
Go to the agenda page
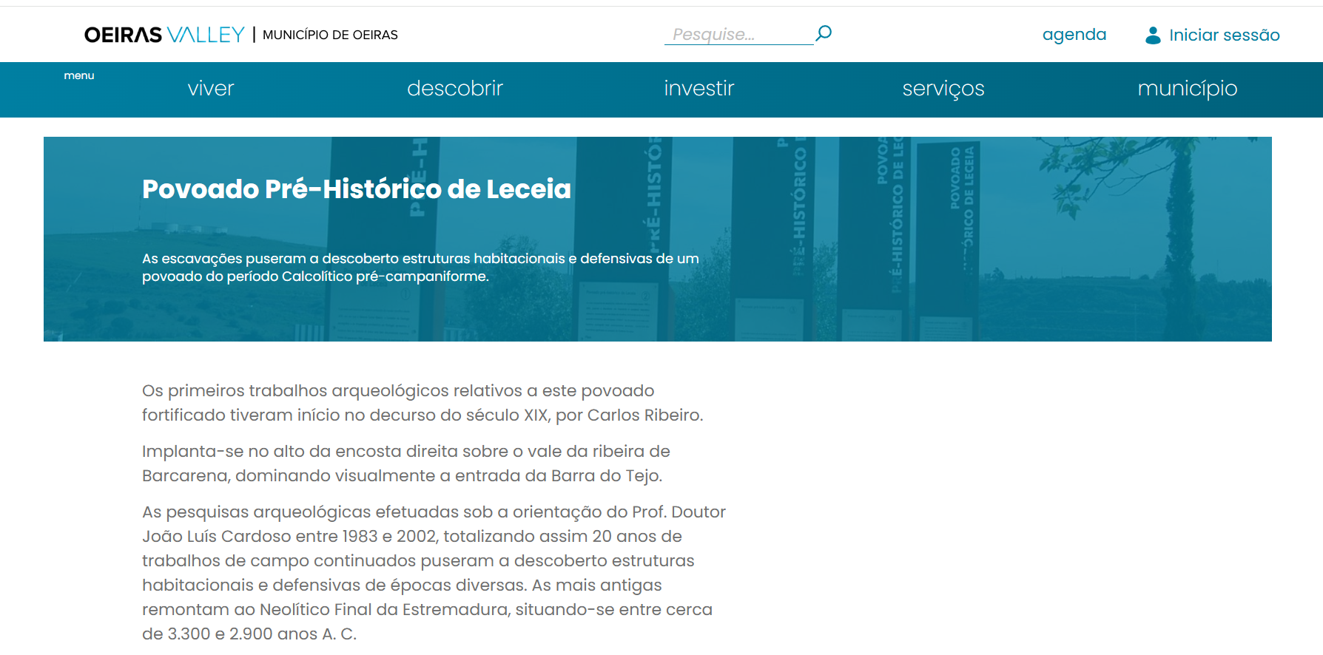click(1074, 35)
